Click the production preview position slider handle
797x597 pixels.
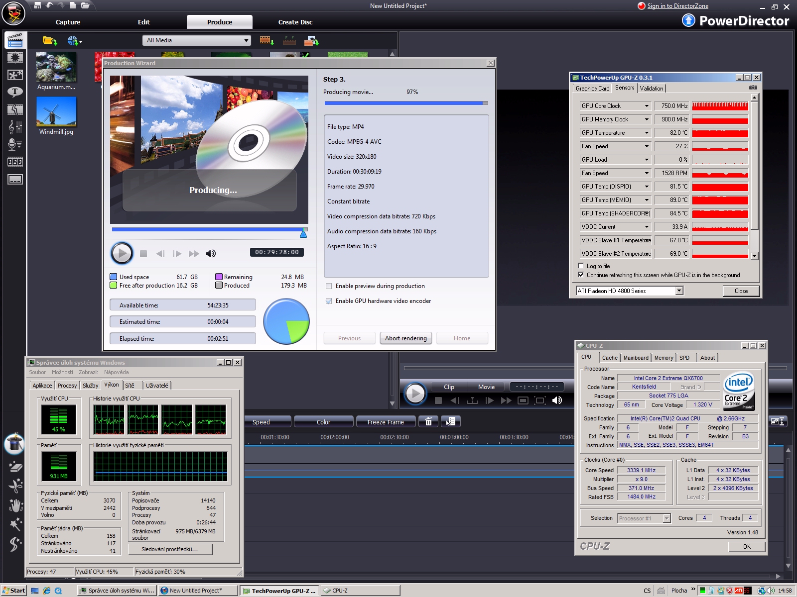(x=303, y=233)
